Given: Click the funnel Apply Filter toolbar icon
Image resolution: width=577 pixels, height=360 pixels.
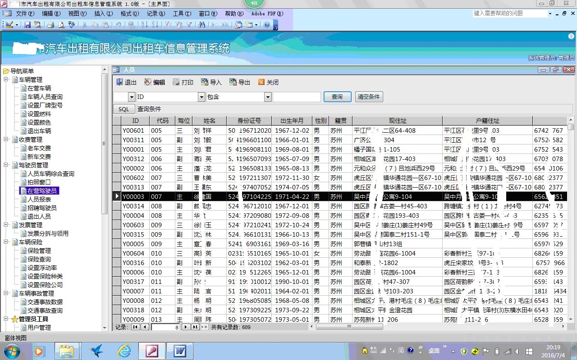Looking at the screenshot, I should click(189, 25).
